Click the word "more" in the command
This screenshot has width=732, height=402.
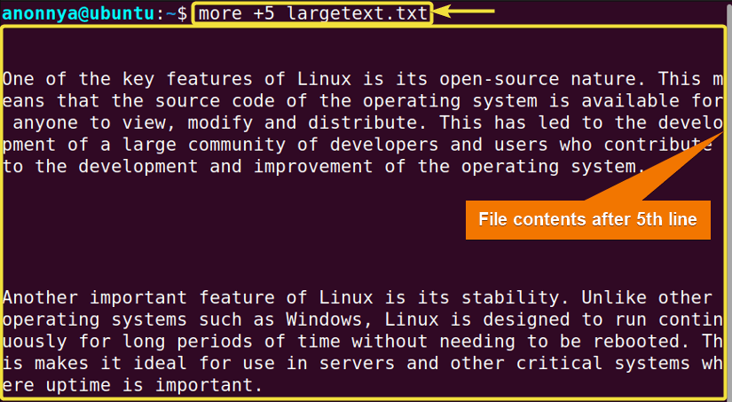tap(220, 13)
